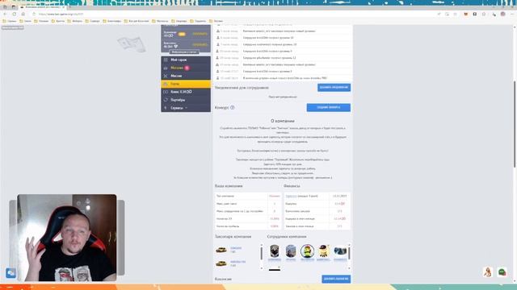The image size is (517, 290).
Task: Open the first bookmarks bar folder
Action: (9, 21)
